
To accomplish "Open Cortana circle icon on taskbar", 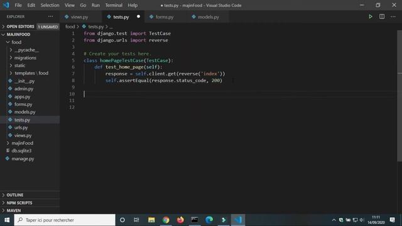I will click(122, 220).
